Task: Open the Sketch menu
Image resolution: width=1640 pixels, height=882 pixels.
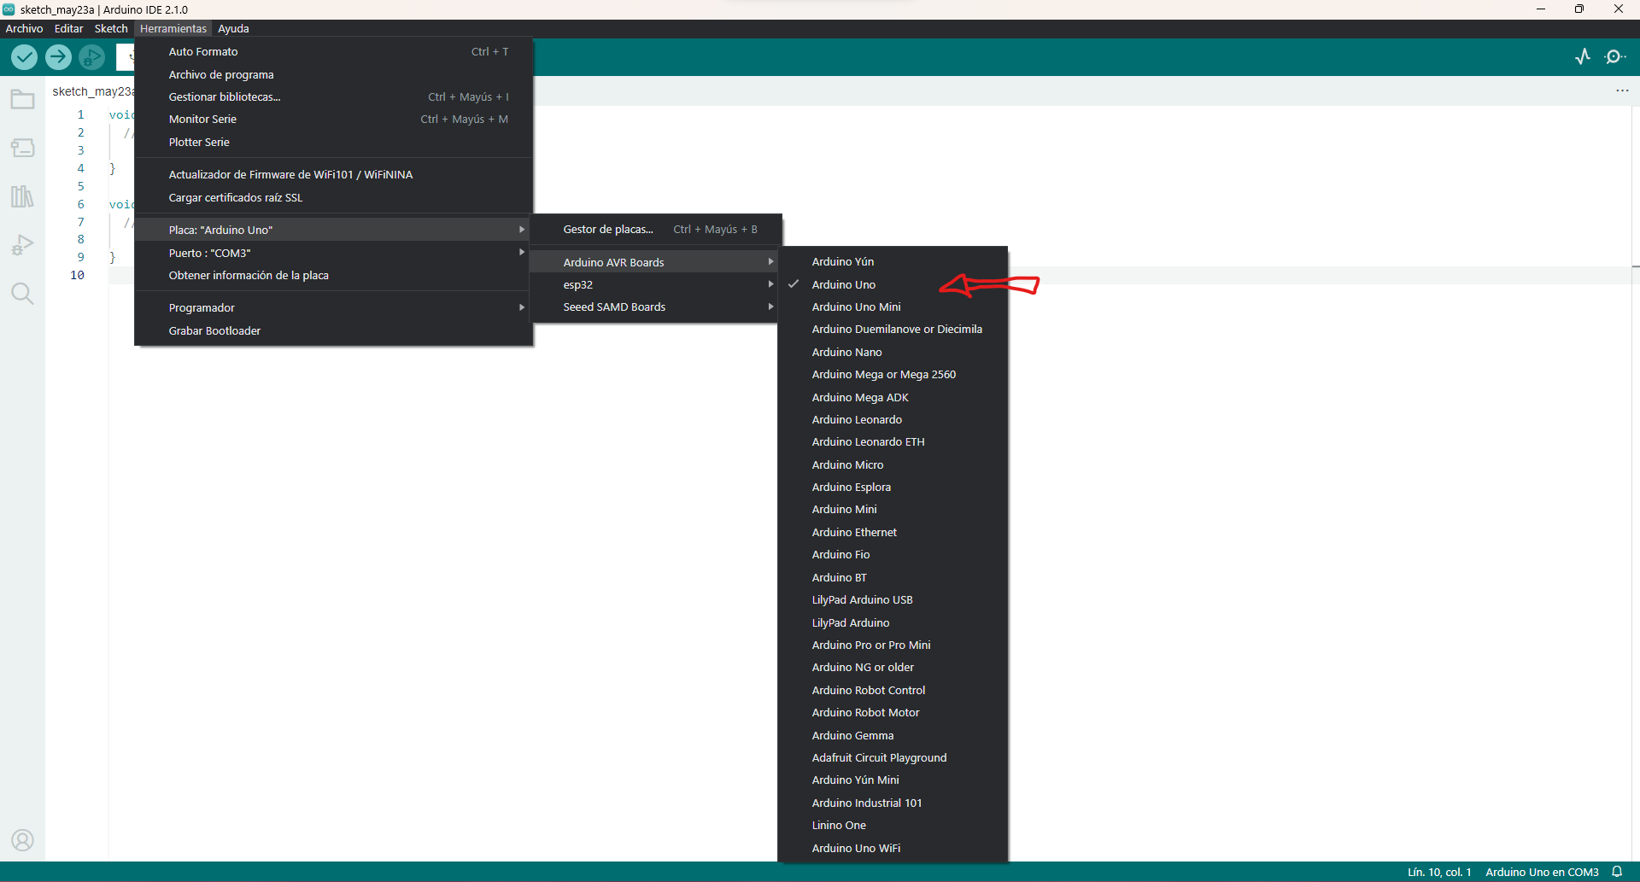Action: 111,28
